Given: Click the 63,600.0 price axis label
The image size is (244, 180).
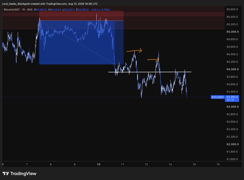Looking at the screenshot, I should (x=232, y=84).
